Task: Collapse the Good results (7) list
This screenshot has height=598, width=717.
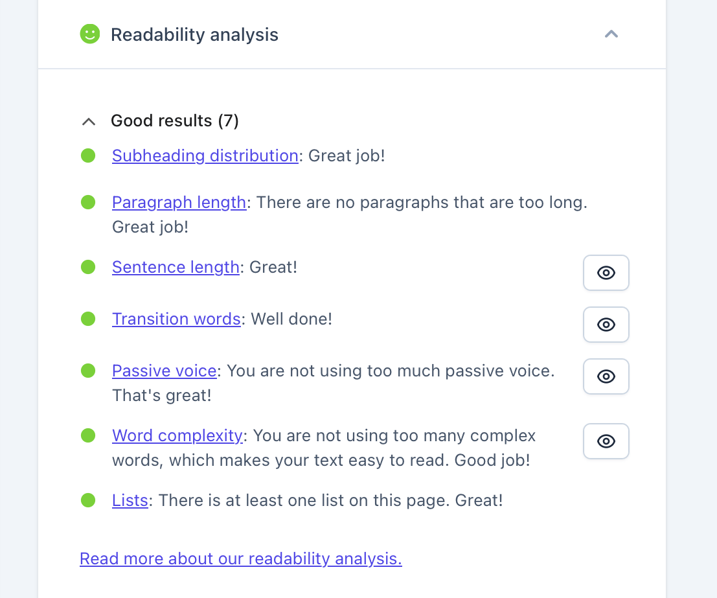Action: (89, 121)
